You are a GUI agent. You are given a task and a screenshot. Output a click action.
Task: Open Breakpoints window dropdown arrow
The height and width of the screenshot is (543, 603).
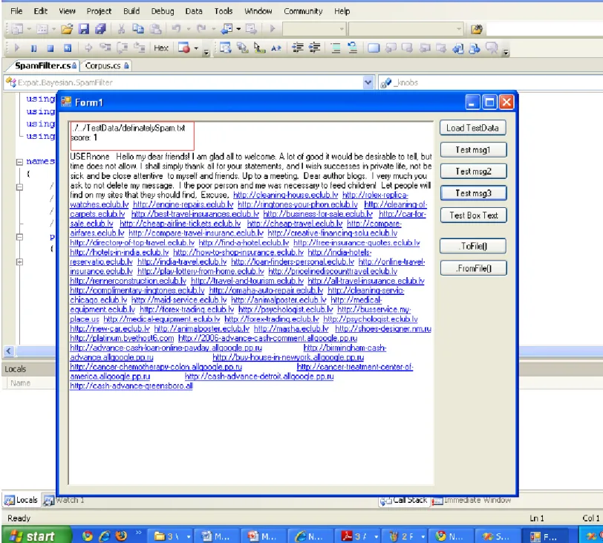coord(196,48)
